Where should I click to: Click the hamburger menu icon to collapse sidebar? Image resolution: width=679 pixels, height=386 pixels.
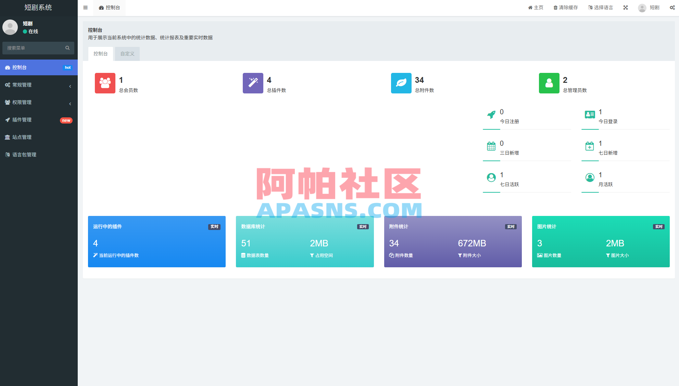[85, 8]
